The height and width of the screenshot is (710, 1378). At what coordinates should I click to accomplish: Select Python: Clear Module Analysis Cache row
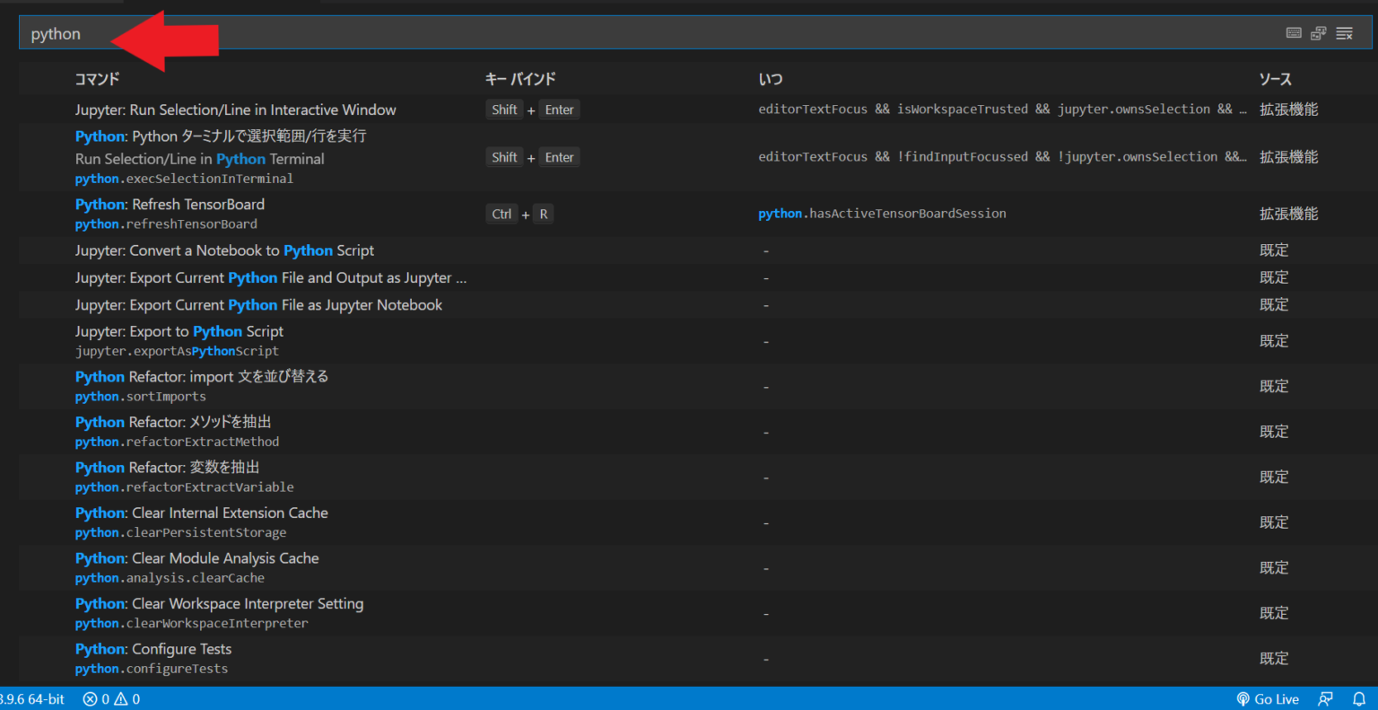(x=196, y=567)
